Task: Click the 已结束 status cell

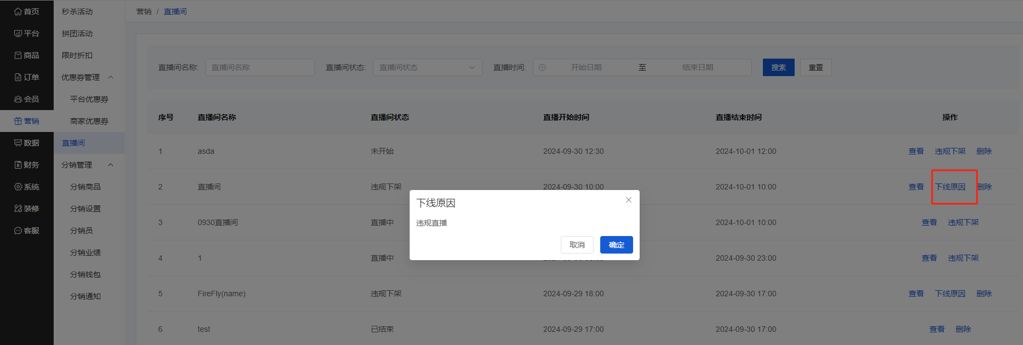Action: pyautogui.click(x=382, y=329)
